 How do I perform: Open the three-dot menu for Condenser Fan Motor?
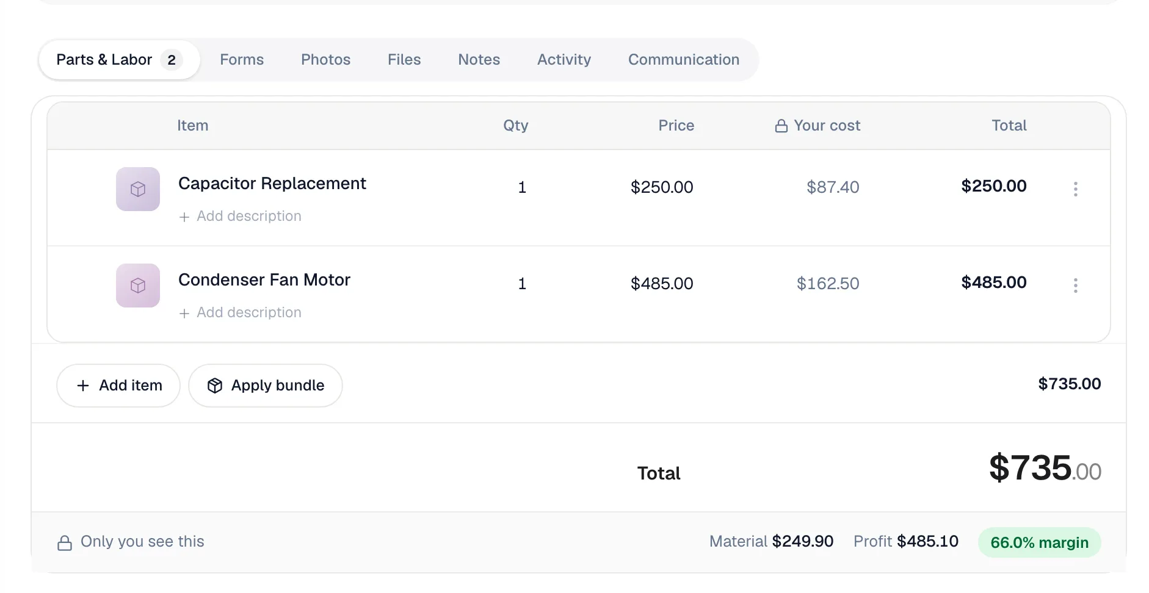[1076, 286]
